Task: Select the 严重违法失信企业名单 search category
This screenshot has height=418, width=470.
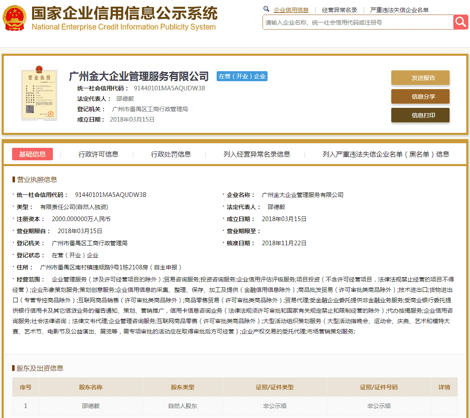Action: [x=399, y=10]
